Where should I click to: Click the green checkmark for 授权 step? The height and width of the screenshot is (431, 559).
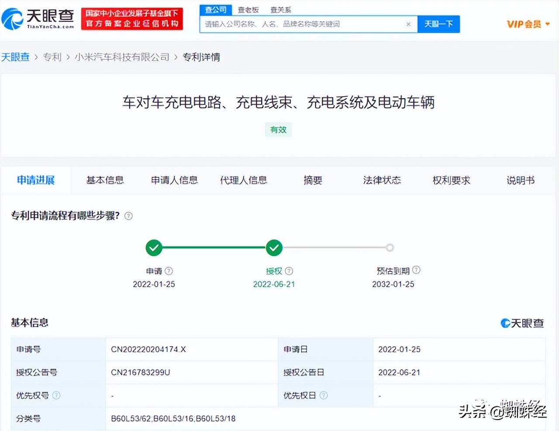[x=274, y=248]
